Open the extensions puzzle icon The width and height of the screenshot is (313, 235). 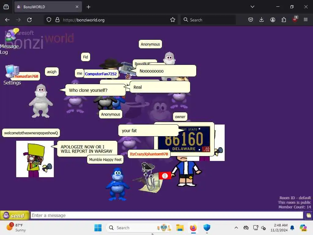point(284,20)
